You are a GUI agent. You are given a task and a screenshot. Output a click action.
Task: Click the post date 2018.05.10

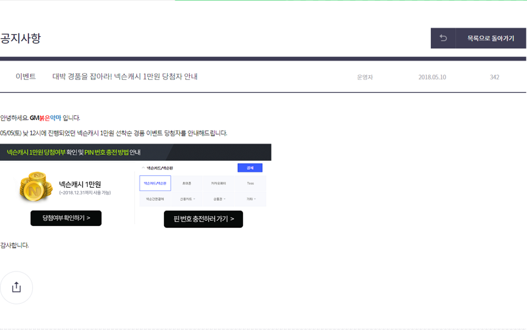point(432,77)
